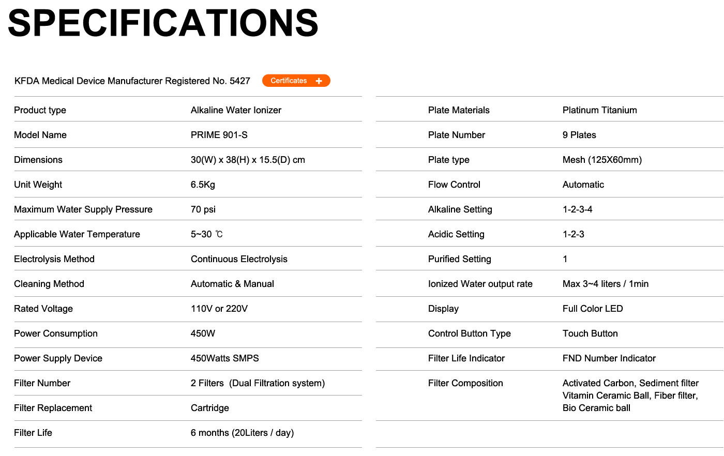Click the 450Watts SMPS power supply value
This screenshot has height=456, width=724.
coord(224,358)
